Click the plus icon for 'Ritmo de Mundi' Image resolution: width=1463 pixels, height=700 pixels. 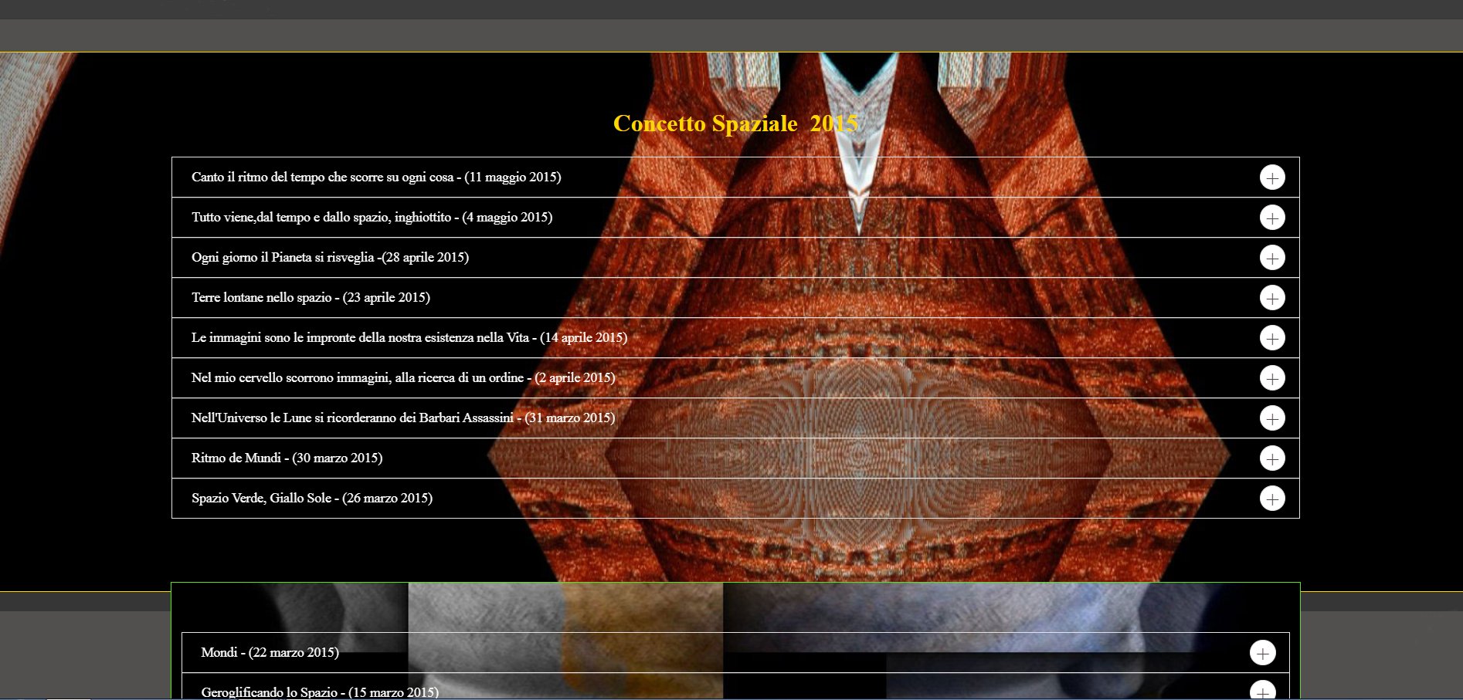point(1271,458)
